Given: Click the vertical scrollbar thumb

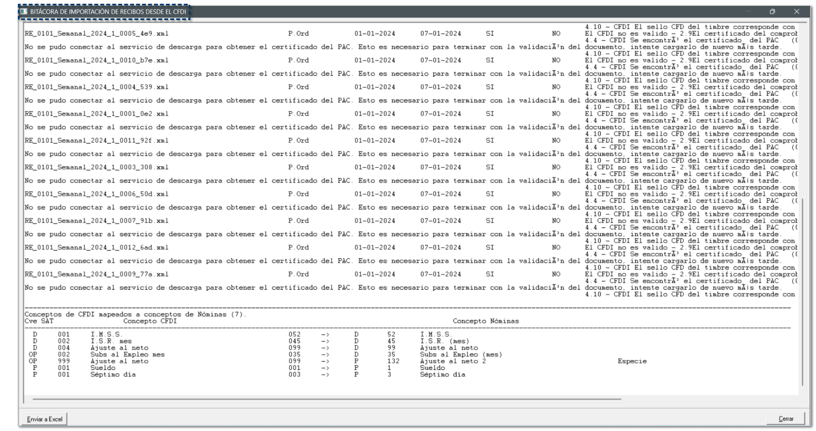Looking at the screenshot, I should click(804, 292).
